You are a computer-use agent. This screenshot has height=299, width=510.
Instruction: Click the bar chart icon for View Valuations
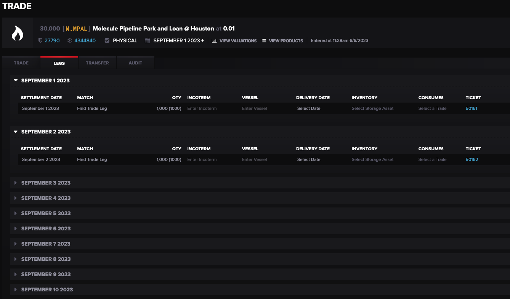coord(214,41)
